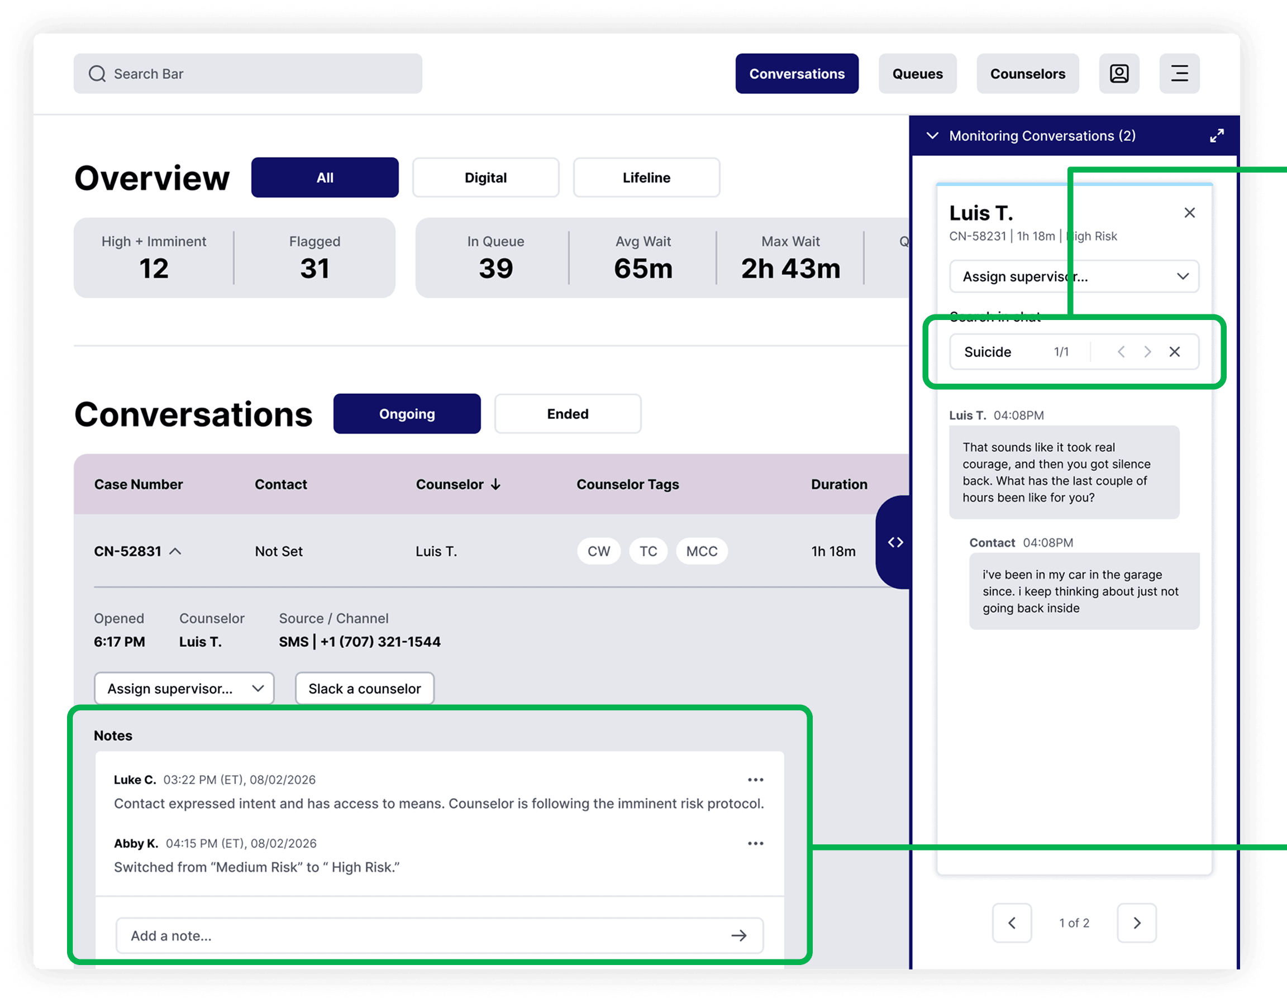Open the hamburger menu icon
The image size is (1287, 1003).
point(1179,74)
